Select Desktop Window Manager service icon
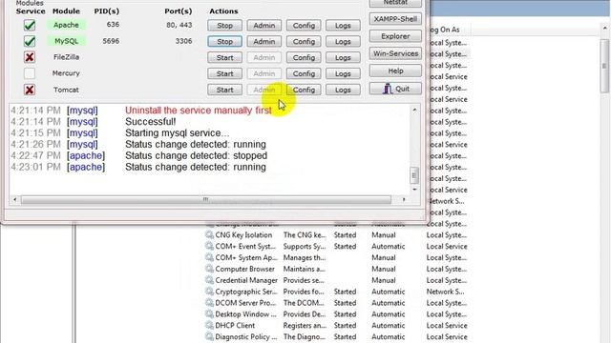The height and width of the screenshot is (343, 611). coord(210,313)
